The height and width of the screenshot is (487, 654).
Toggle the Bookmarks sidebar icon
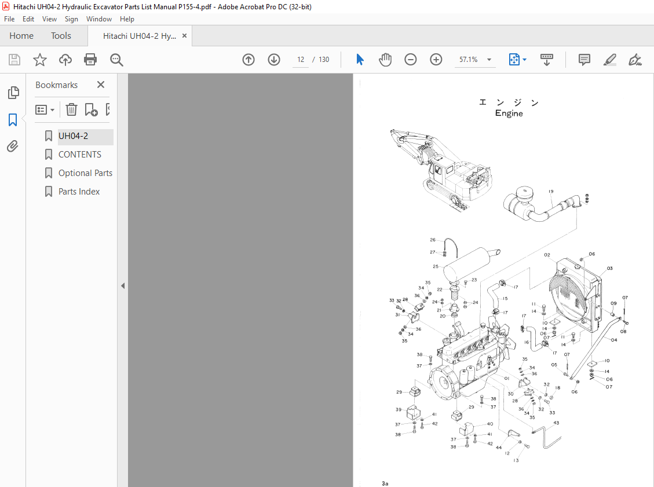[x=13, y=120]
